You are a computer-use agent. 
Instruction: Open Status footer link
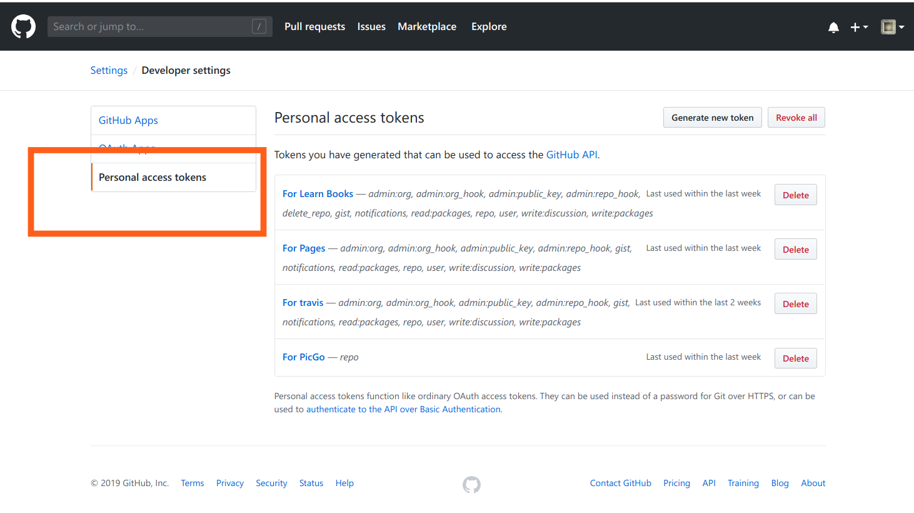[311, 483]
